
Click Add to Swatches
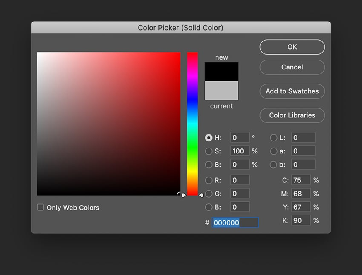292,91
